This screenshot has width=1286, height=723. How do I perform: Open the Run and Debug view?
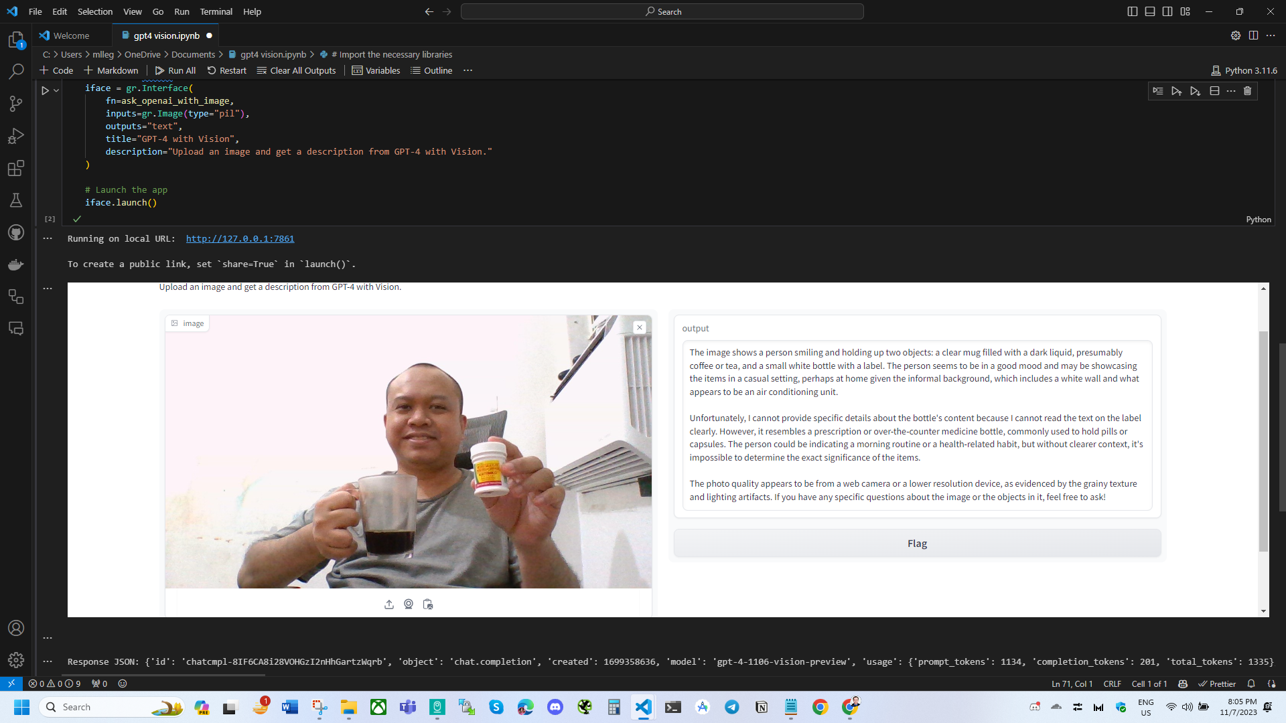point(16,136)
